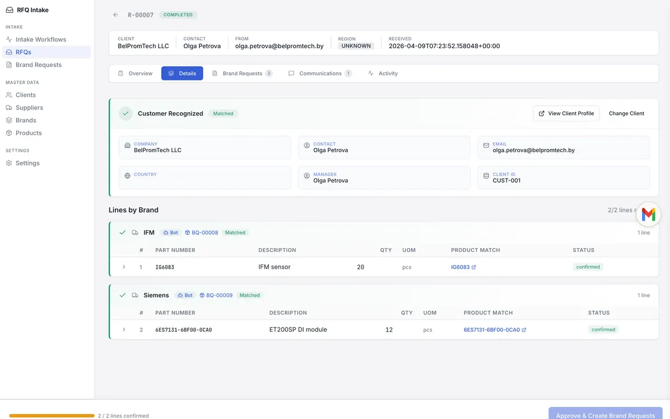Click the truck icon beside Siemens

point(135,295)
